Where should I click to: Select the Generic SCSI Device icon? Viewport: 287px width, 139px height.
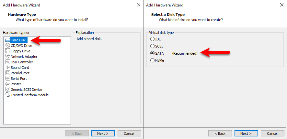[x=8, y=90]
